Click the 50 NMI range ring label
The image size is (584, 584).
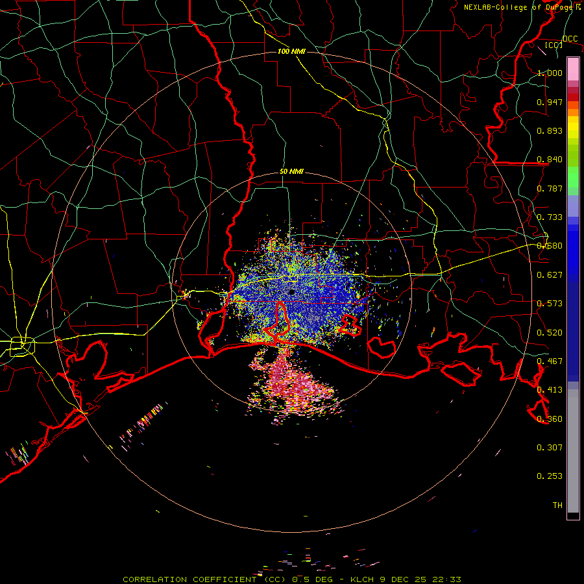(291, 172)
